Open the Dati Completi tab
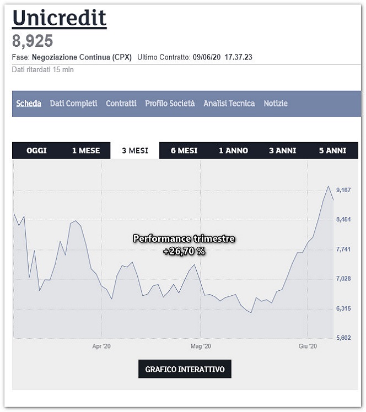 74,104
